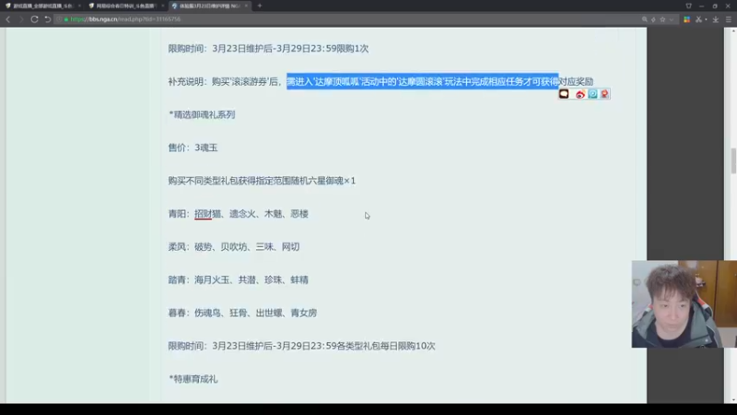The width and height of the screenshot is (737, 415).
Task: Select the scissors screenshot tool
Action: click(x=698, y=19)
